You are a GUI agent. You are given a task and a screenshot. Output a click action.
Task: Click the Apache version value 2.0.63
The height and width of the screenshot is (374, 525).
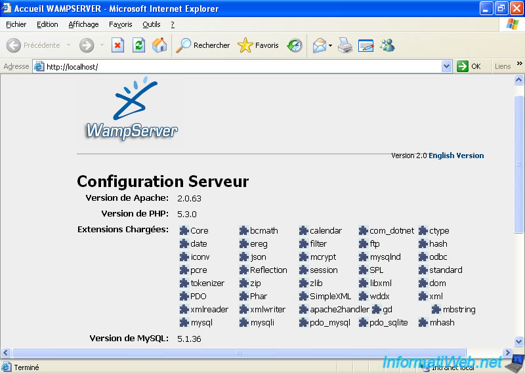(x=189, y=198)
